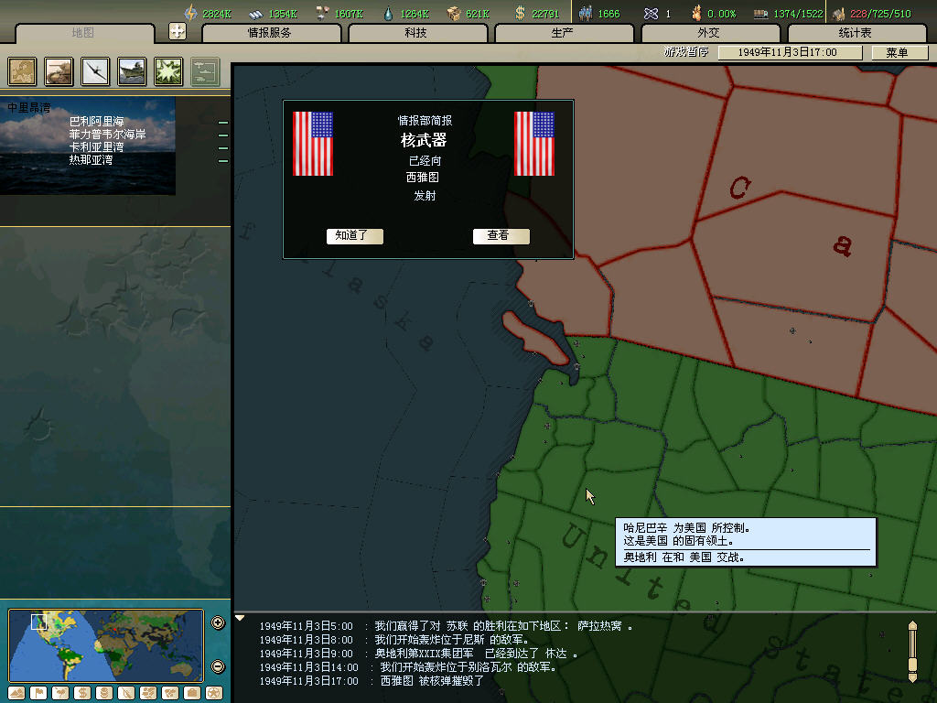The image size is (937, 703).
Task: Collapse 巴利阿里海 with its minus marker
Action: coord(223,123)
